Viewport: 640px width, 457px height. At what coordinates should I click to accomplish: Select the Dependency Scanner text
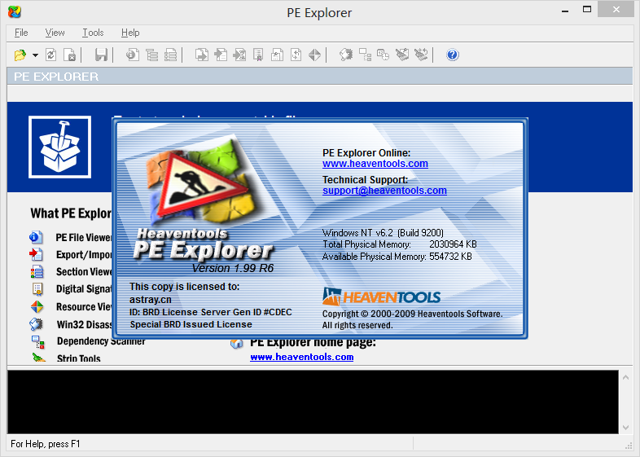pos(101,341)
